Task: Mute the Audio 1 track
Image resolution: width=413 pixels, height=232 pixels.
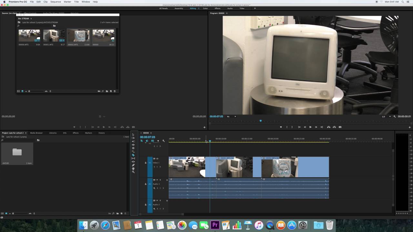Action: click(157, 180)
